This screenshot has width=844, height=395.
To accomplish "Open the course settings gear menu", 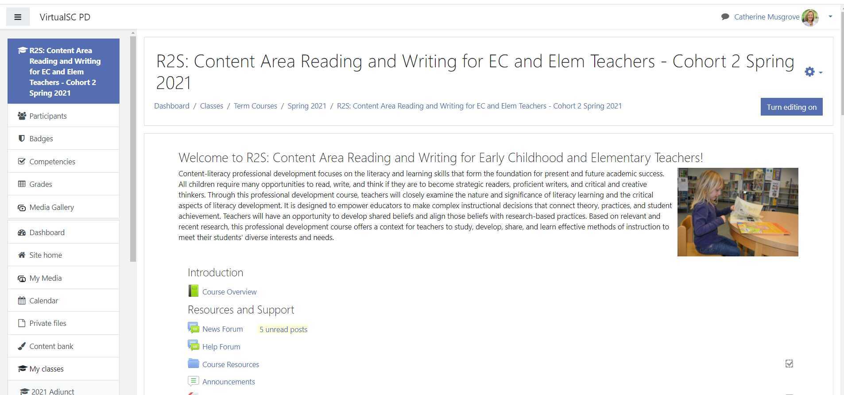I will pos(813,72).
